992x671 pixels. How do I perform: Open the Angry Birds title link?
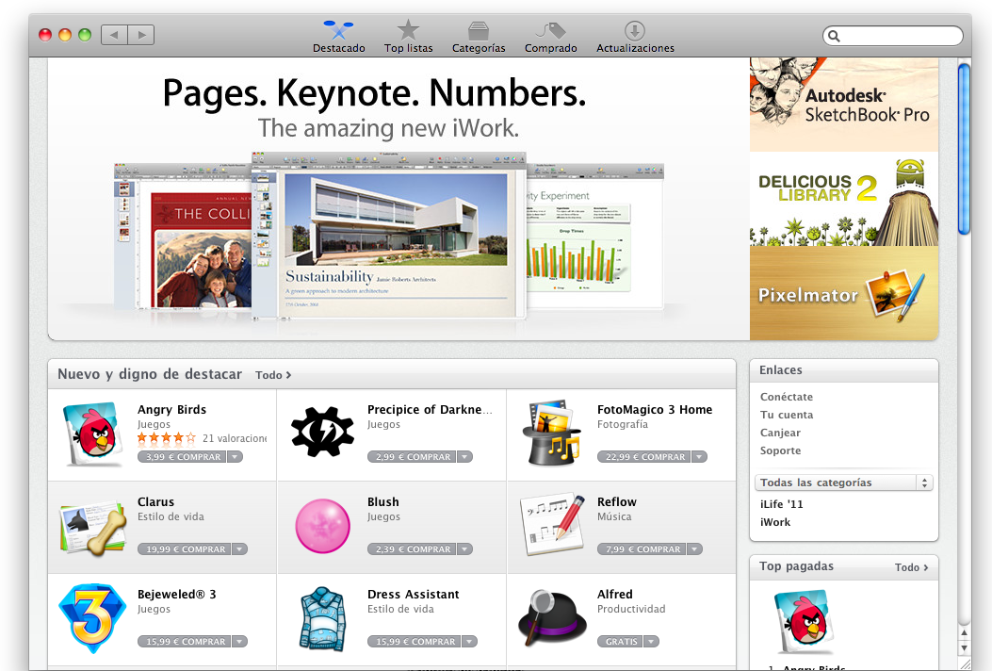click(x=171, y=410)
